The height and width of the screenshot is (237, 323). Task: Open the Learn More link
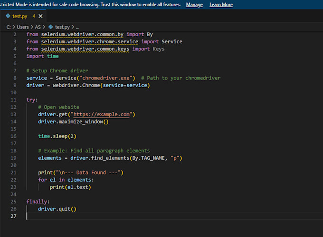(x=221, y=5)
